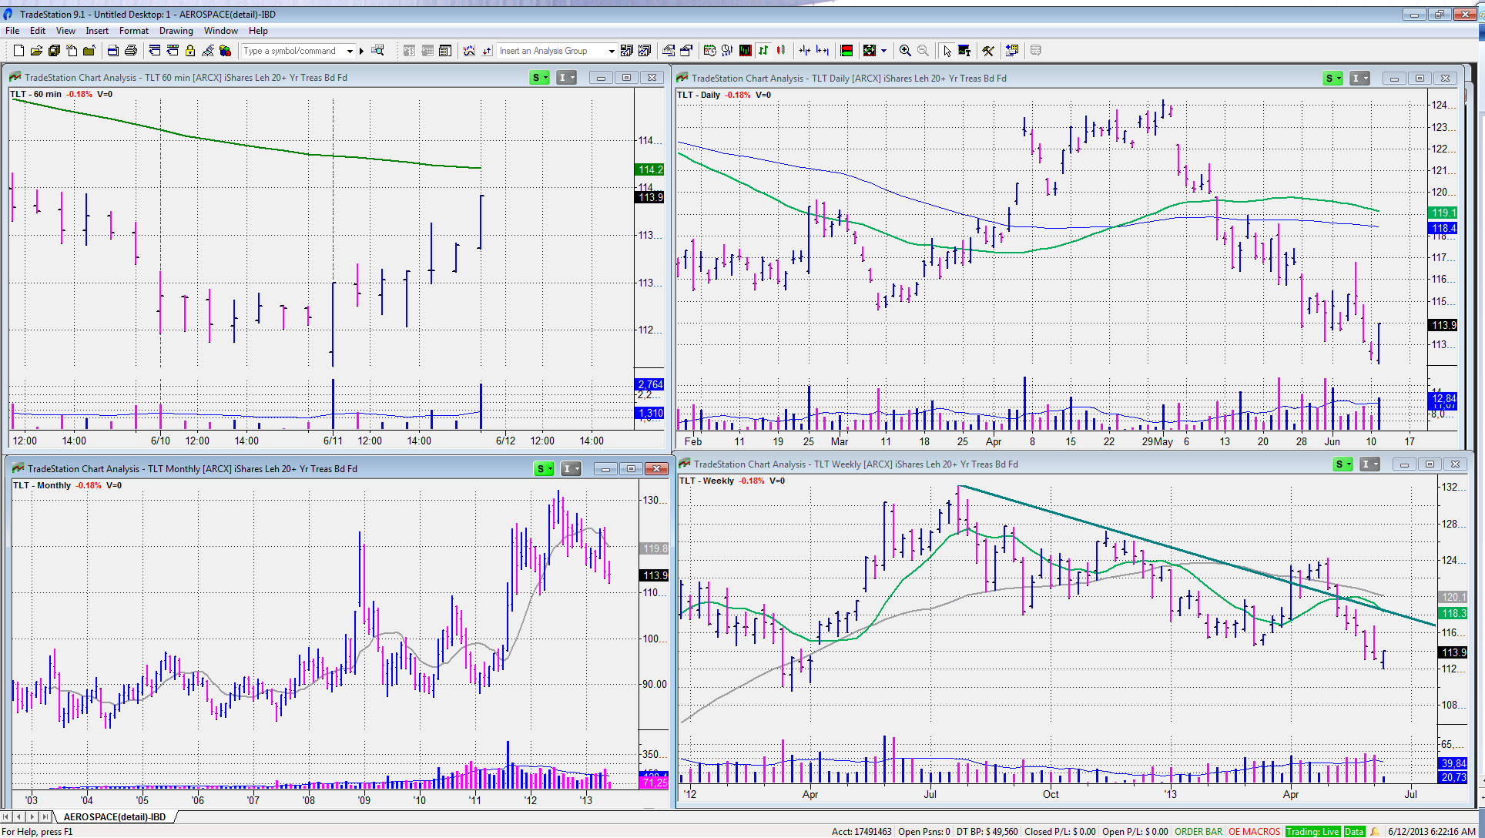Screen dimensions: 1485x838
Task: Go to the first workspace tab with the arrow
Action: coord(7,816)
